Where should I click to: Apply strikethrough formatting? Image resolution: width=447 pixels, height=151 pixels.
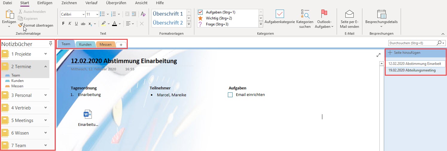(83, 24)
